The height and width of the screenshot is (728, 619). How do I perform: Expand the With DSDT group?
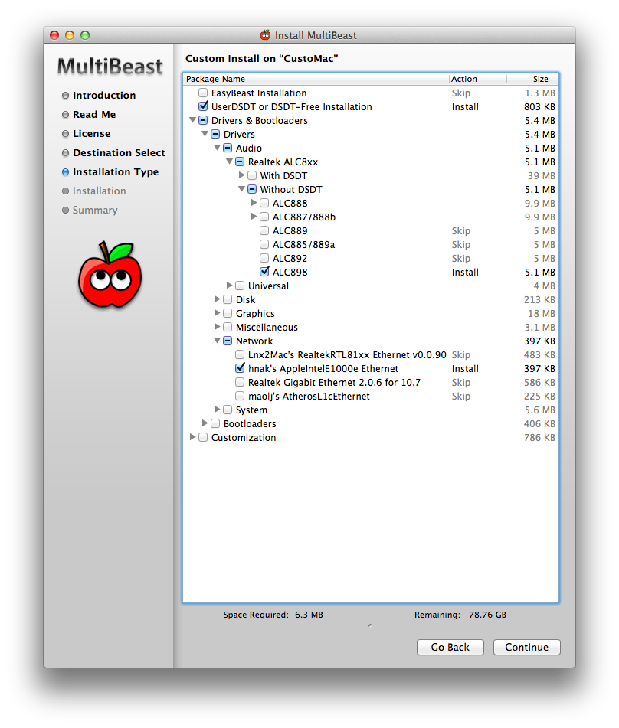(241, 175)
